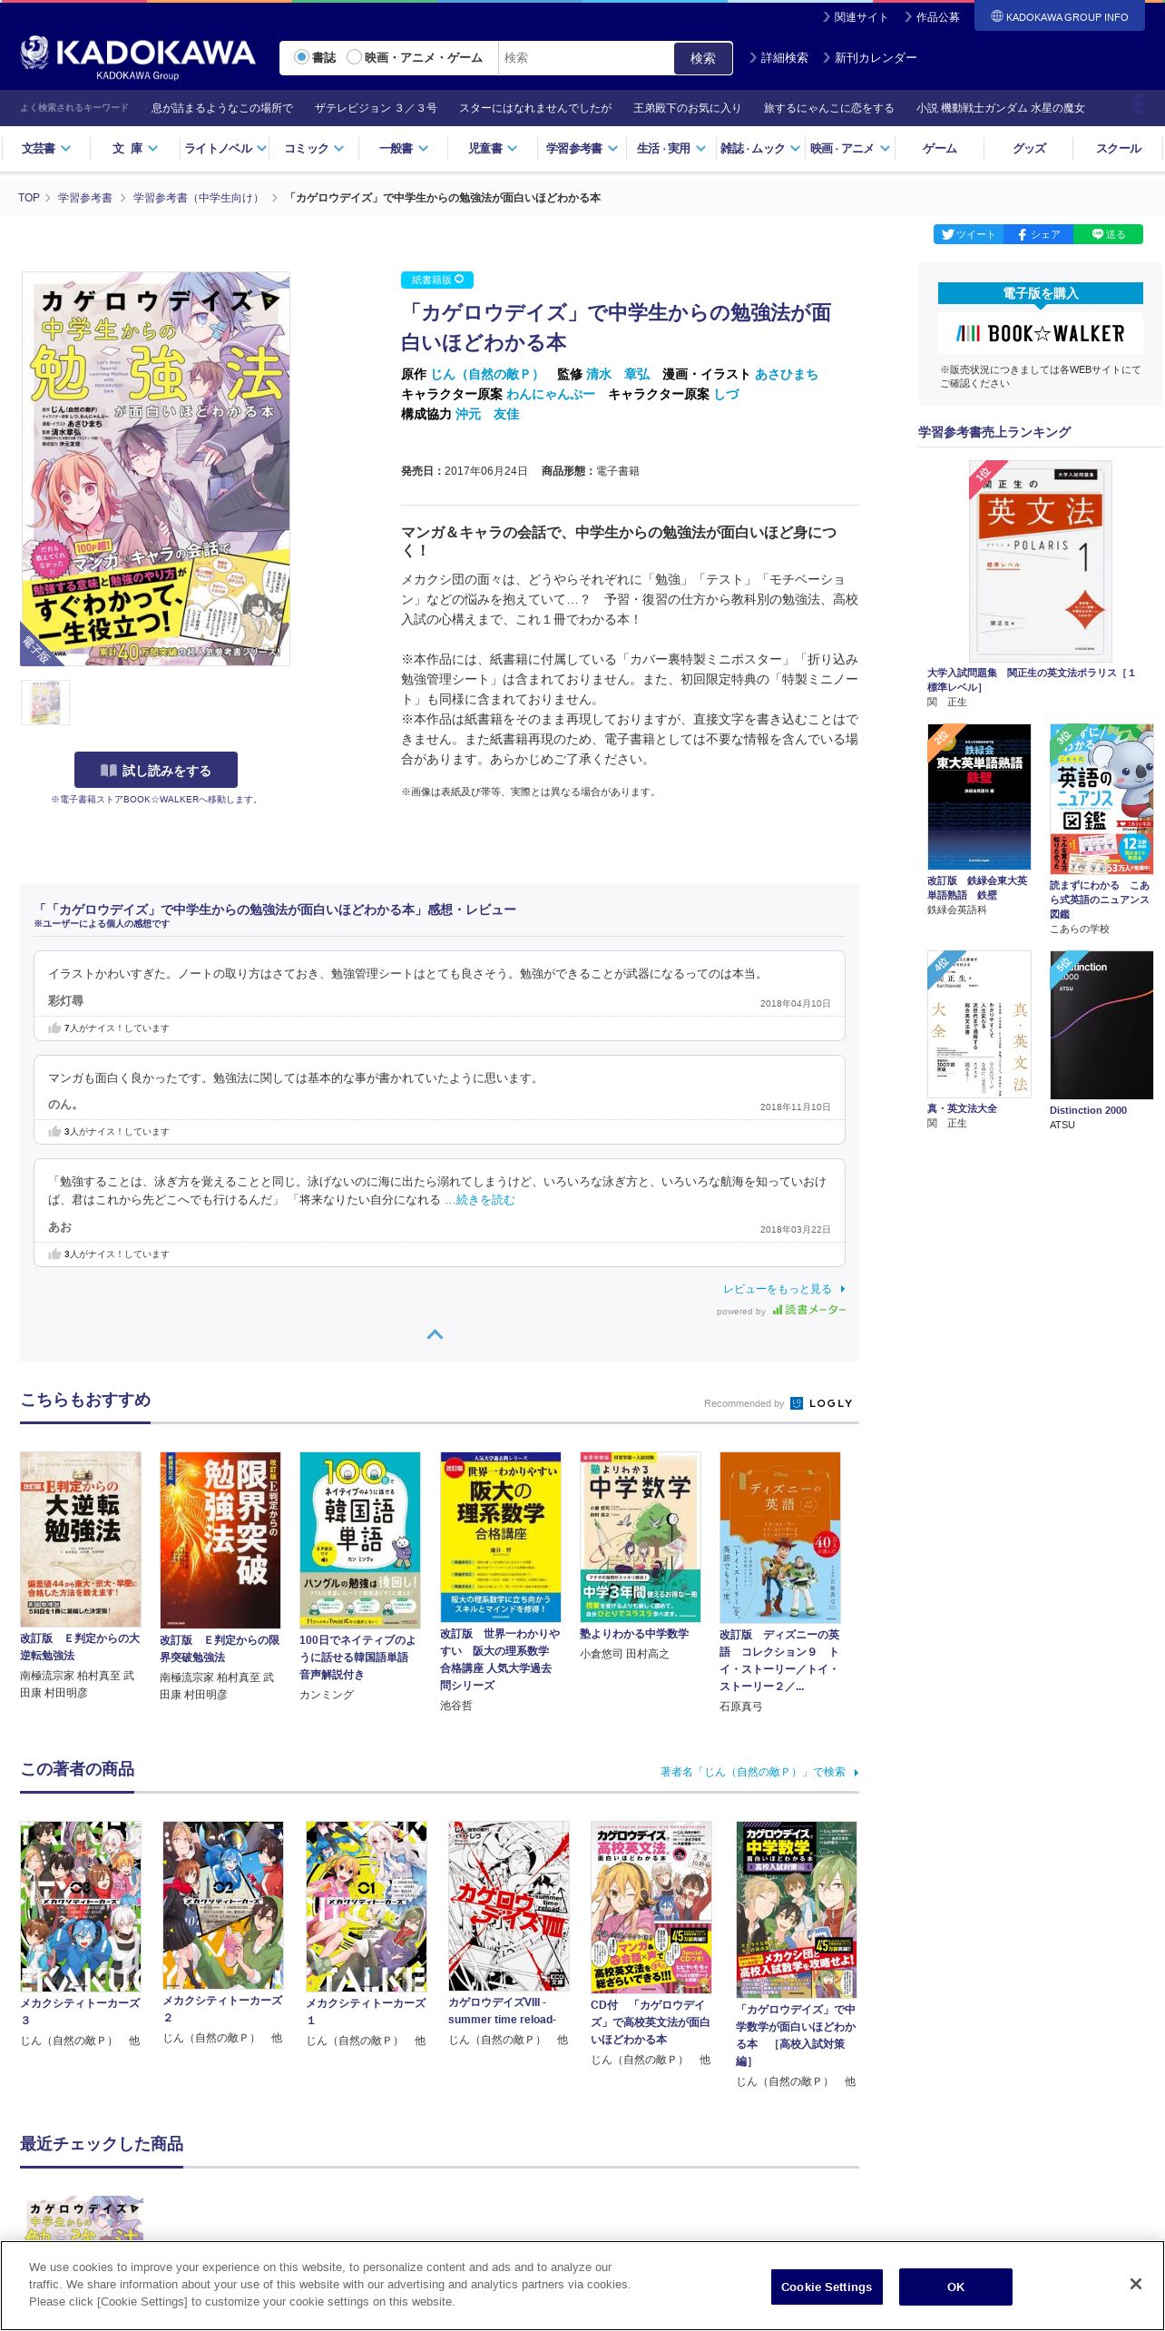The image size is (1165, 2331).
Task: Open 英語のニュアンス図鑑 ranking cover
Action: (1101, 799)
